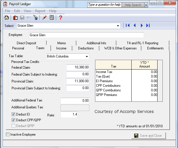Click the Payroll Ledger title bar icon

[5, 4]
